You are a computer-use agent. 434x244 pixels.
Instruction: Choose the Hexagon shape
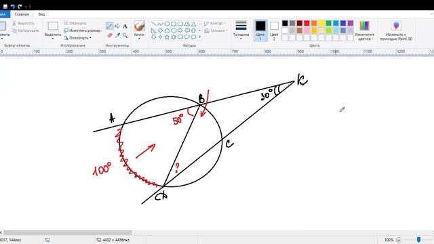(x=174, y=30)
